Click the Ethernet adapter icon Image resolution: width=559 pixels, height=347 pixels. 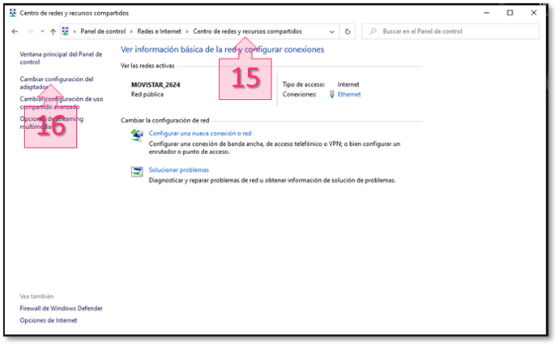pos(332,94)
